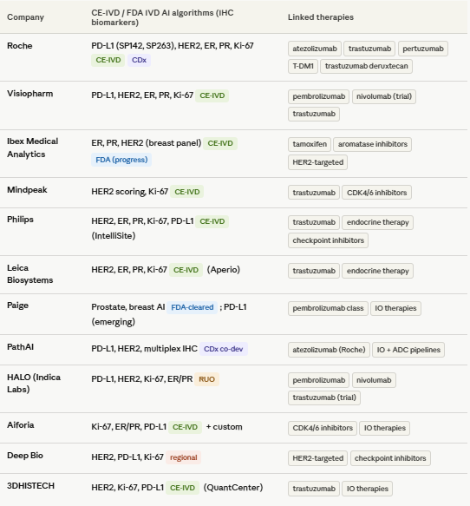The width and height of the screenshot is (470, 506).
Task: Select the 3DHISTECH company cell
Action: 30,486
